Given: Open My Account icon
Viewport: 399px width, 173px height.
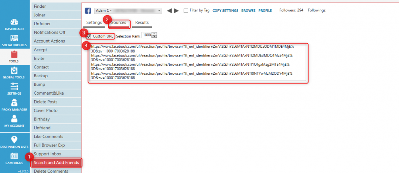Looking at the screenshot, I should pyautogui.click(x=14, y=119).
